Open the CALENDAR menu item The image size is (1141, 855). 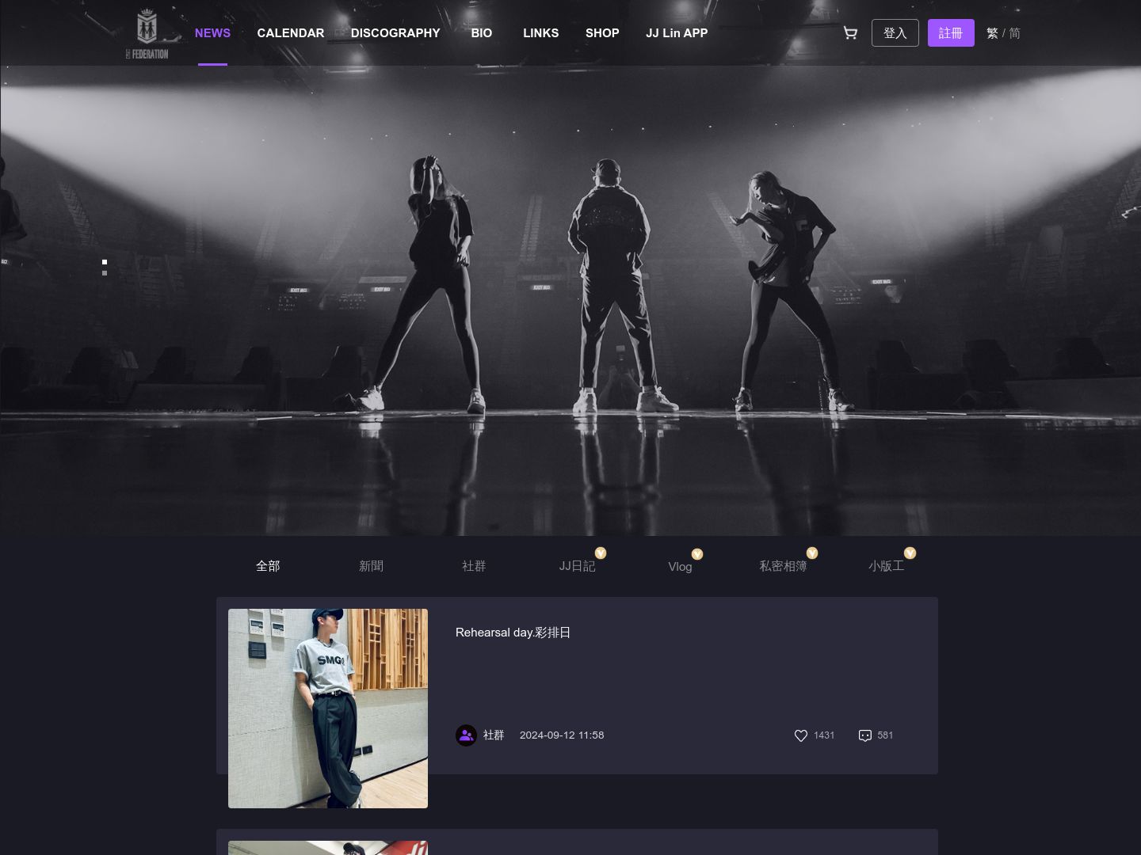(x=291, y=33)
